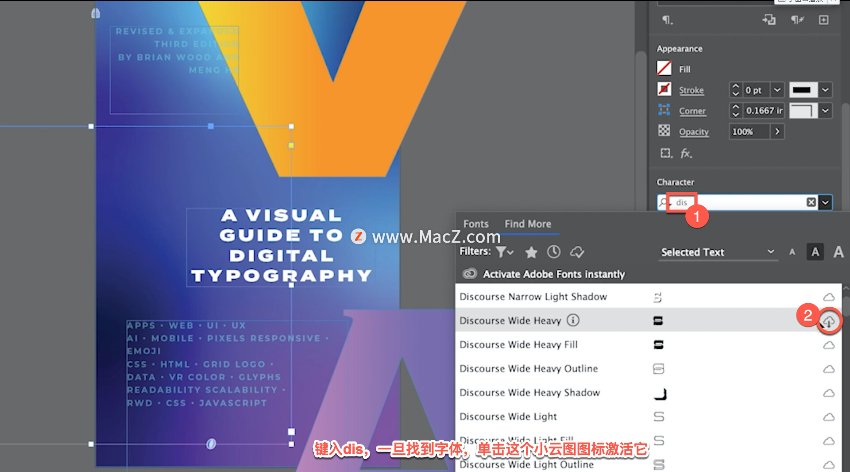Click the Stroke color swatch
The width and height of the screenshot is (850, 472).
coord(664,89)
